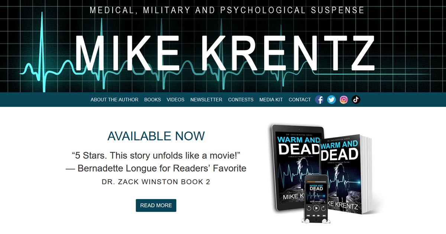Open the Videos page

[175, 100]
